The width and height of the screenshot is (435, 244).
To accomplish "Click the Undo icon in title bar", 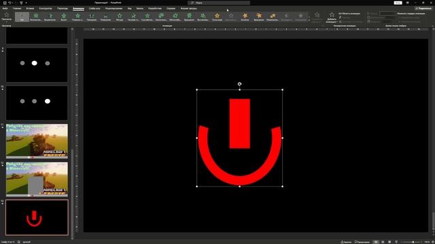I will coord(10,3).
